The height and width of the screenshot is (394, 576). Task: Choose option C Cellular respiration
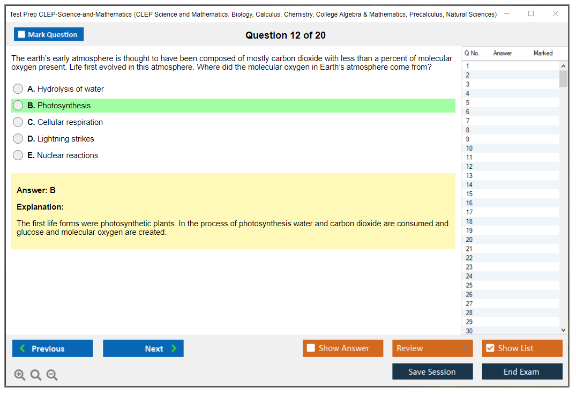(18, 122)
